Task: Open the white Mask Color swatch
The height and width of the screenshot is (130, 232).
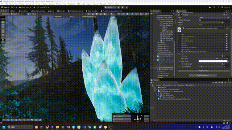Action: (213, 61)
